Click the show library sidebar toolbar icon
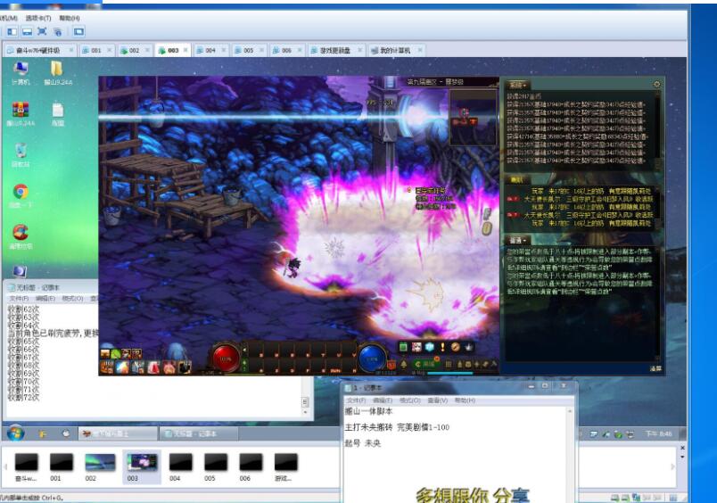 (x=12, y=31)
